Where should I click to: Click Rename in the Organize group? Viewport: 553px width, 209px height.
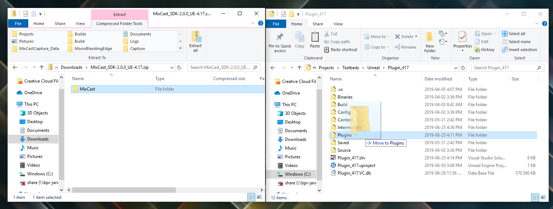405,47
